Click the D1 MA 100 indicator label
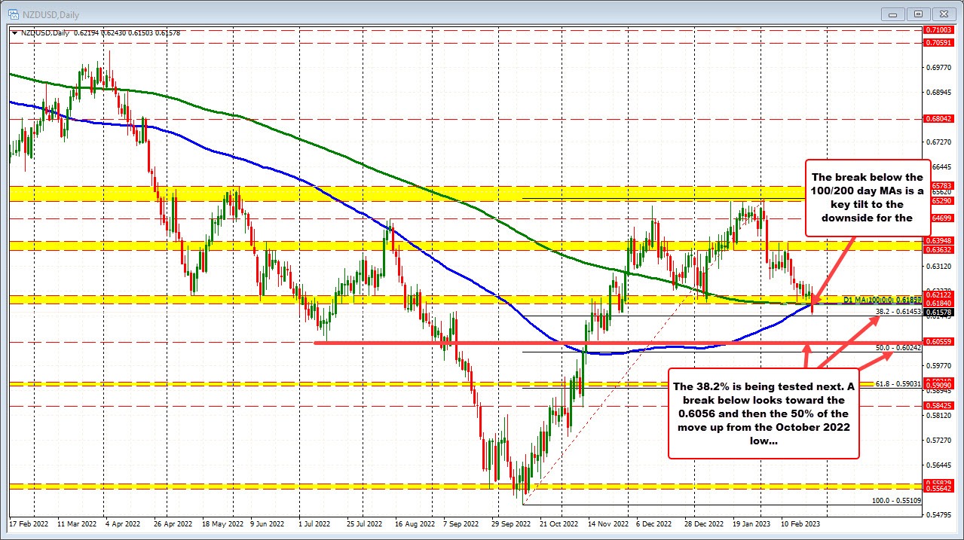964x540 pixels. 882,300
